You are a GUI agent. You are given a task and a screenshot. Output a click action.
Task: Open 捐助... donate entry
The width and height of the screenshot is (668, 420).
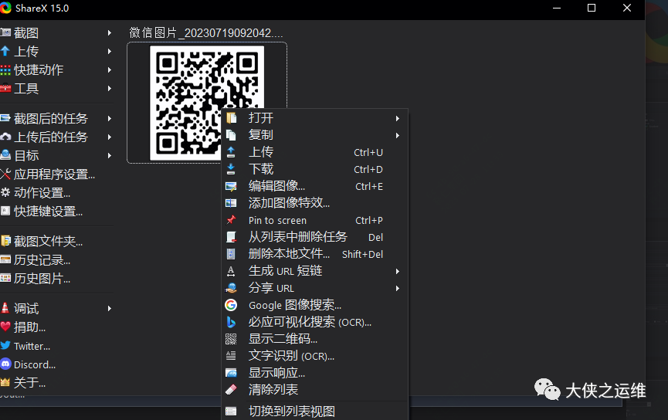[x=29, y=327]
